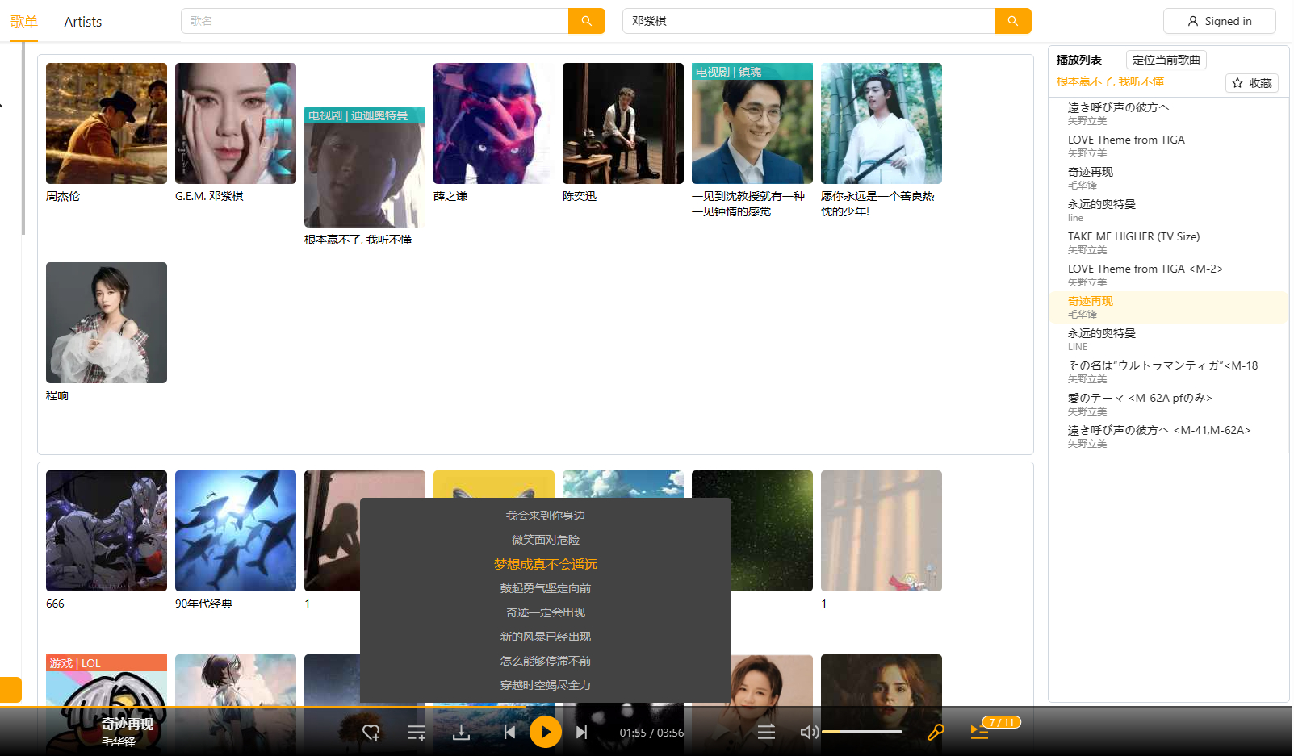Play the non-highlighted 奇迹再现 queue entry
Viewport: 1294px width, 756px height.
pos(1168,178)
